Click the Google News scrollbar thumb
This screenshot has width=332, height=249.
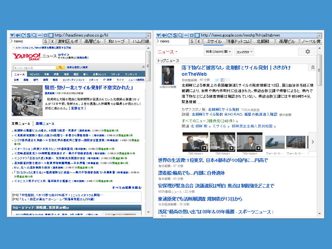click(x=319, y=70)
